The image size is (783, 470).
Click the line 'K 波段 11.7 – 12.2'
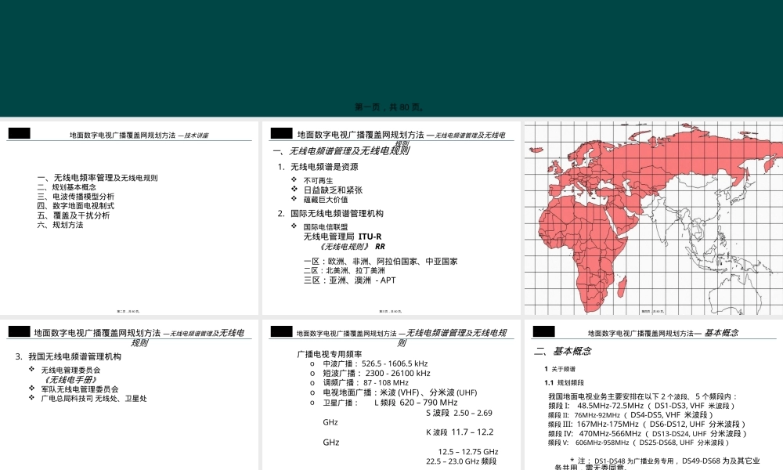pos(460,432)
